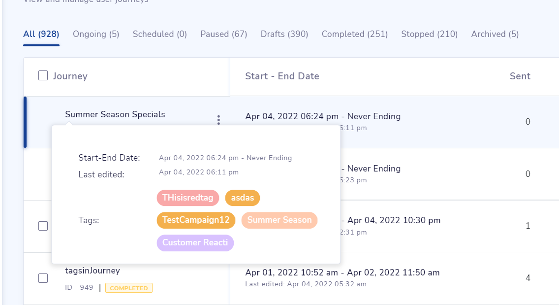
Task: Check the journey row showing 1 sent
Action: 43,226
